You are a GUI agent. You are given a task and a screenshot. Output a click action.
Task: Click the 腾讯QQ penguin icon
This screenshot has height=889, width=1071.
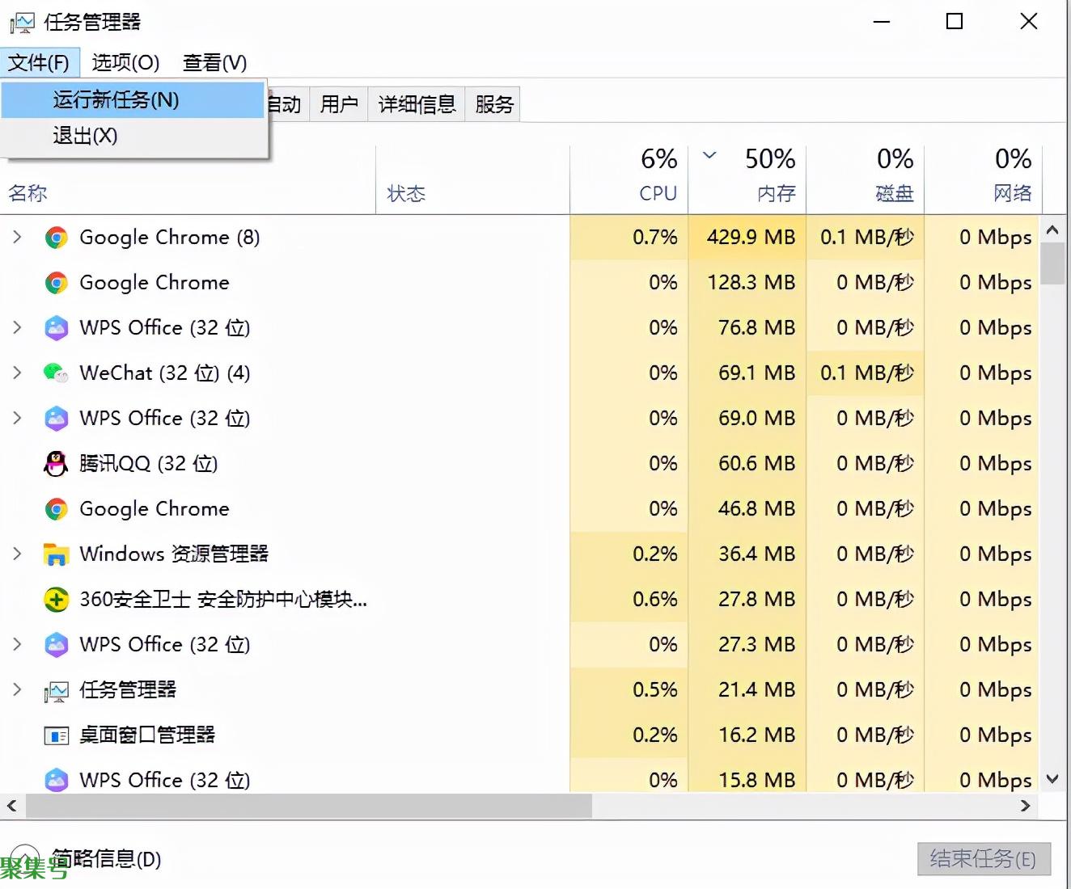coord(56,464)
